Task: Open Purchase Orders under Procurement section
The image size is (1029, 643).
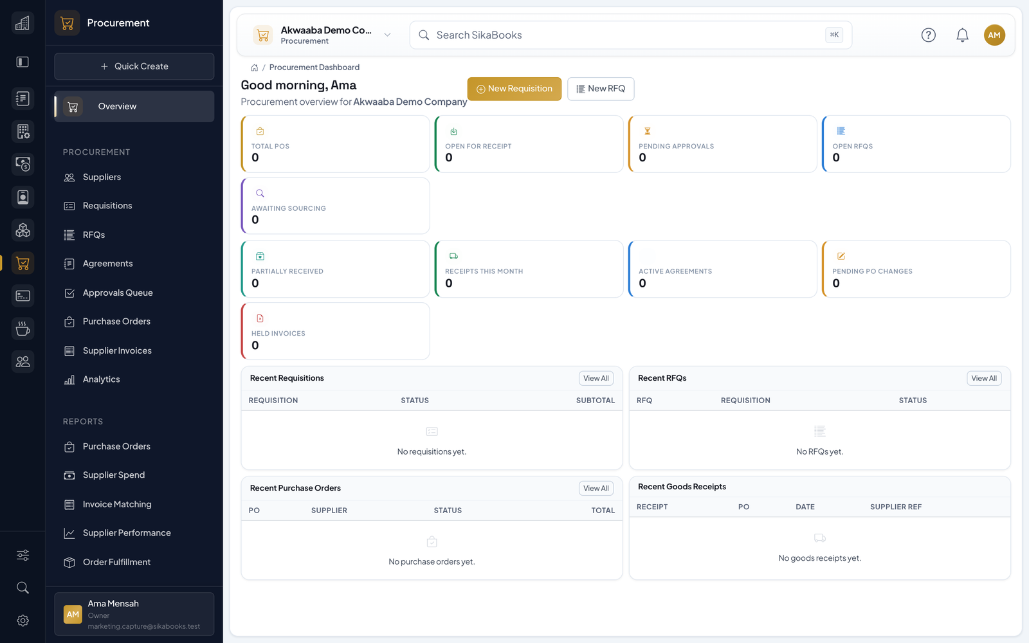Action: tap(134, 321)
